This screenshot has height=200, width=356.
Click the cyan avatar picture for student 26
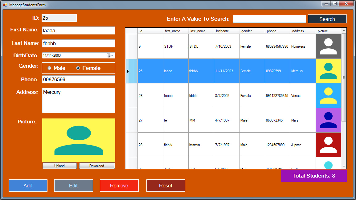tap(328, 95)
